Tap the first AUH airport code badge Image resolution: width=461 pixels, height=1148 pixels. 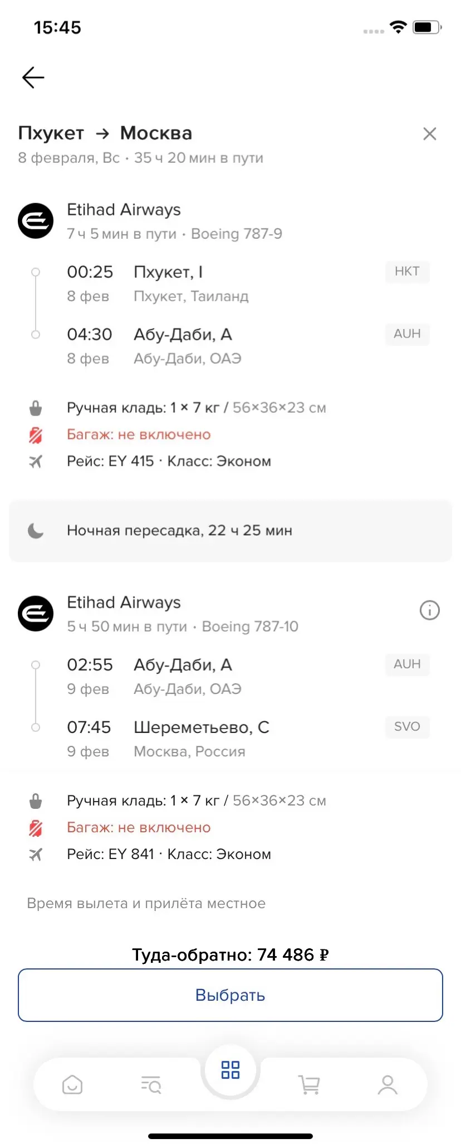(407, 334)
